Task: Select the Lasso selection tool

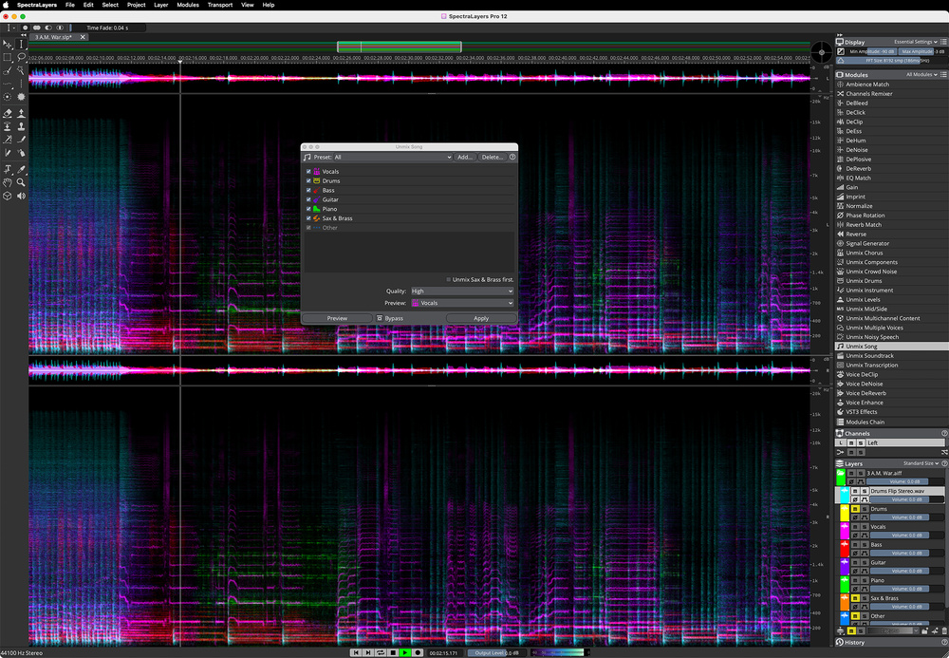Action: (x=22, y=57)
